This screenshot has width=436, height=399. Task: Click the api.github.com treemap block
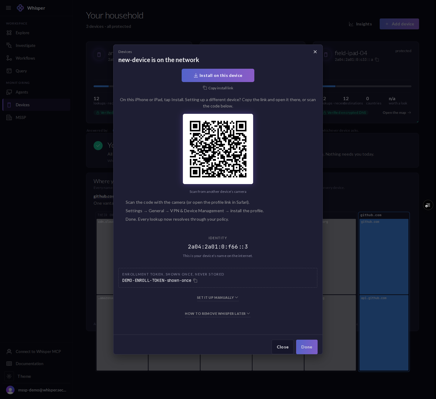(384, 332)
